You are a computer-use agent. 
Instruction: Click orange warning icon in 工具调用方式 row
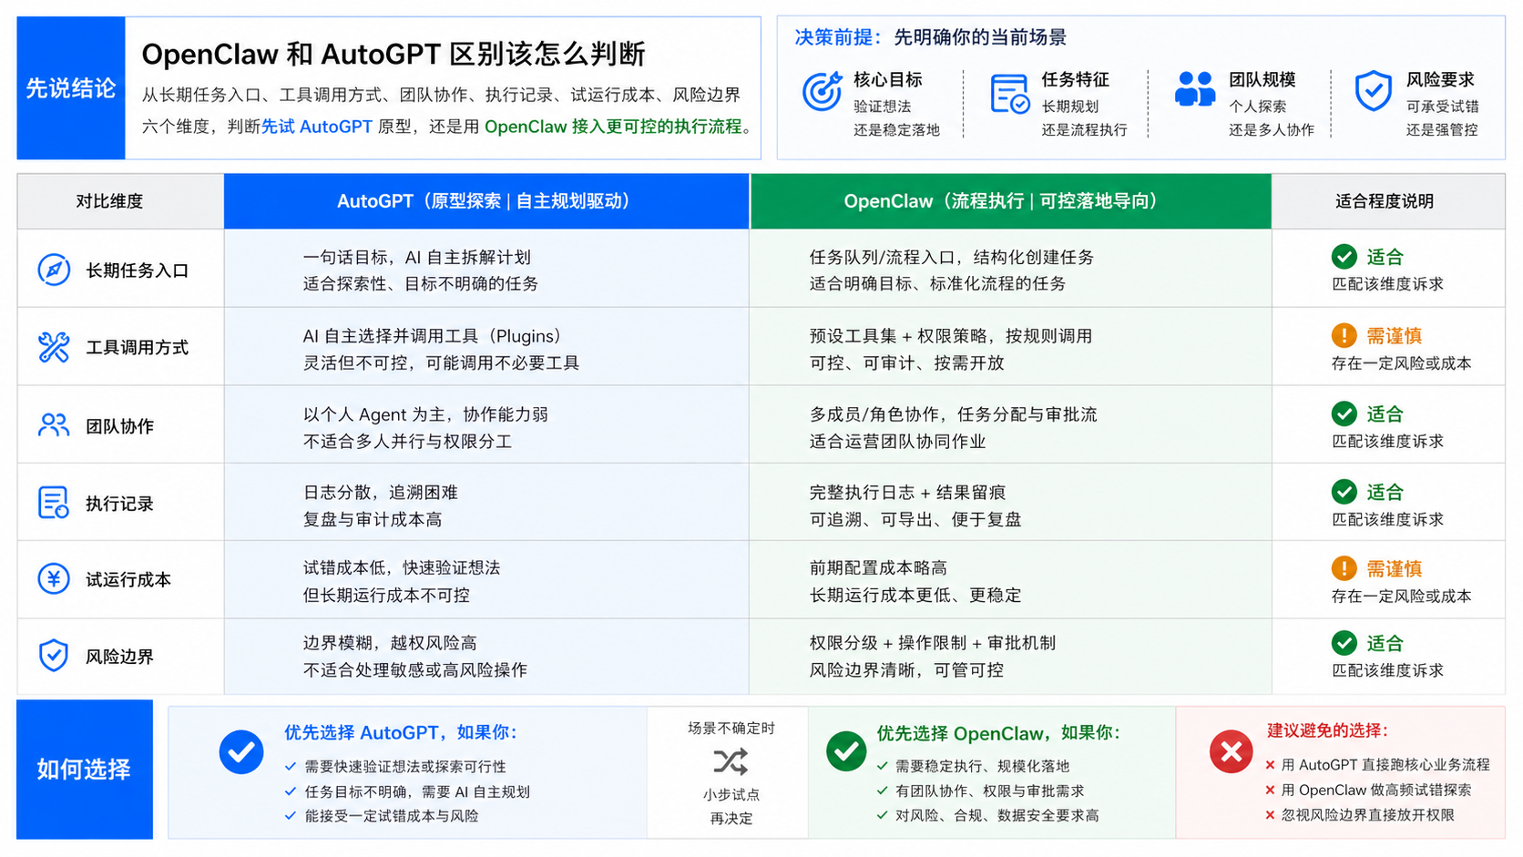(1344, 335)
